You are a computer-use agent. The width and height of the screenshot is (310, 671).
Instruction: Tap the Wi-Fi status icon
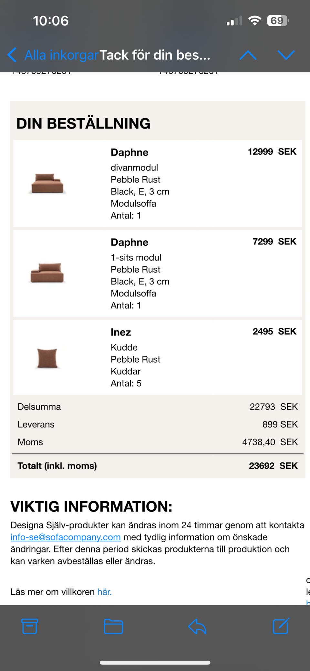pyautogui.click(x=254, y=21)
